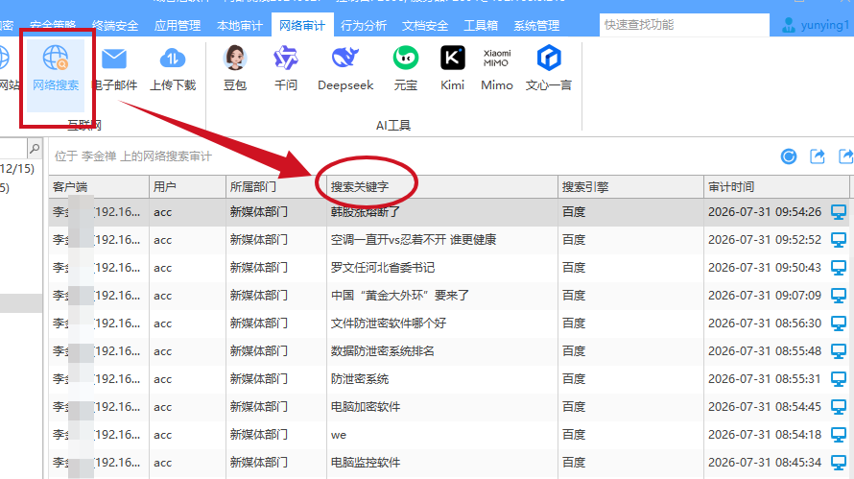Image resolution: width=854 pixels, height=479 pixels.
Task: Sort by the 审计时间 column header
Action: tap(776, 187)
